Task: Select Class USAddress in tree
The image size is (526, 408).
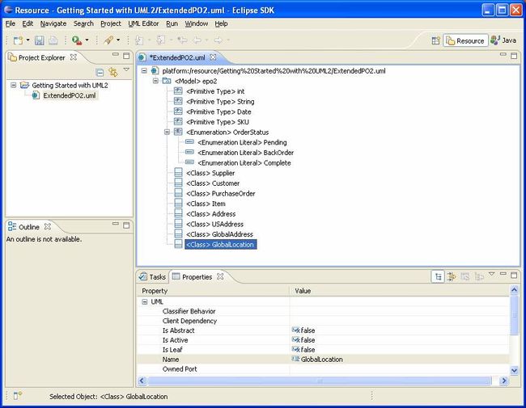Action: coord(214,224)
